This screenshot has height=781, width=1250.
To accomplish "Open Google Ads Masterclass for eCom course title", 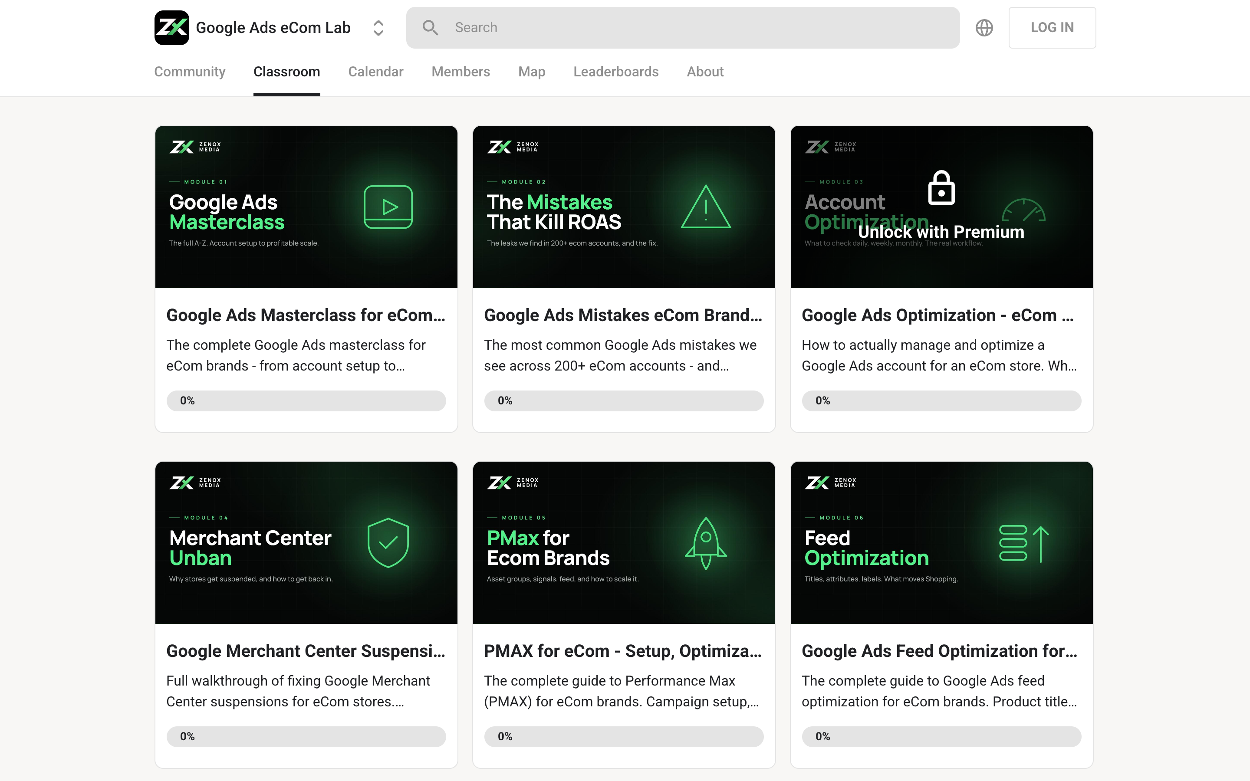I will coord(306,315).
